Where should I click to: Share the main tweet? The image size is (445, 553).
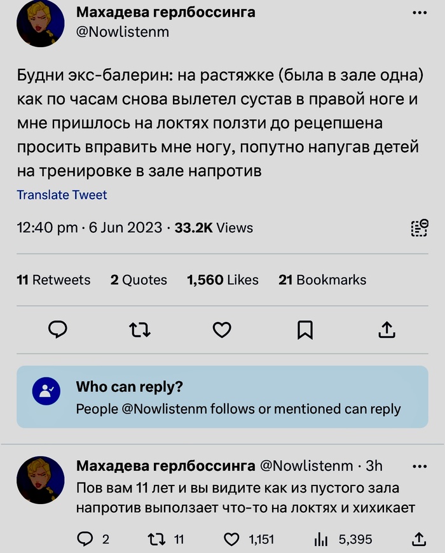[387, 330]
